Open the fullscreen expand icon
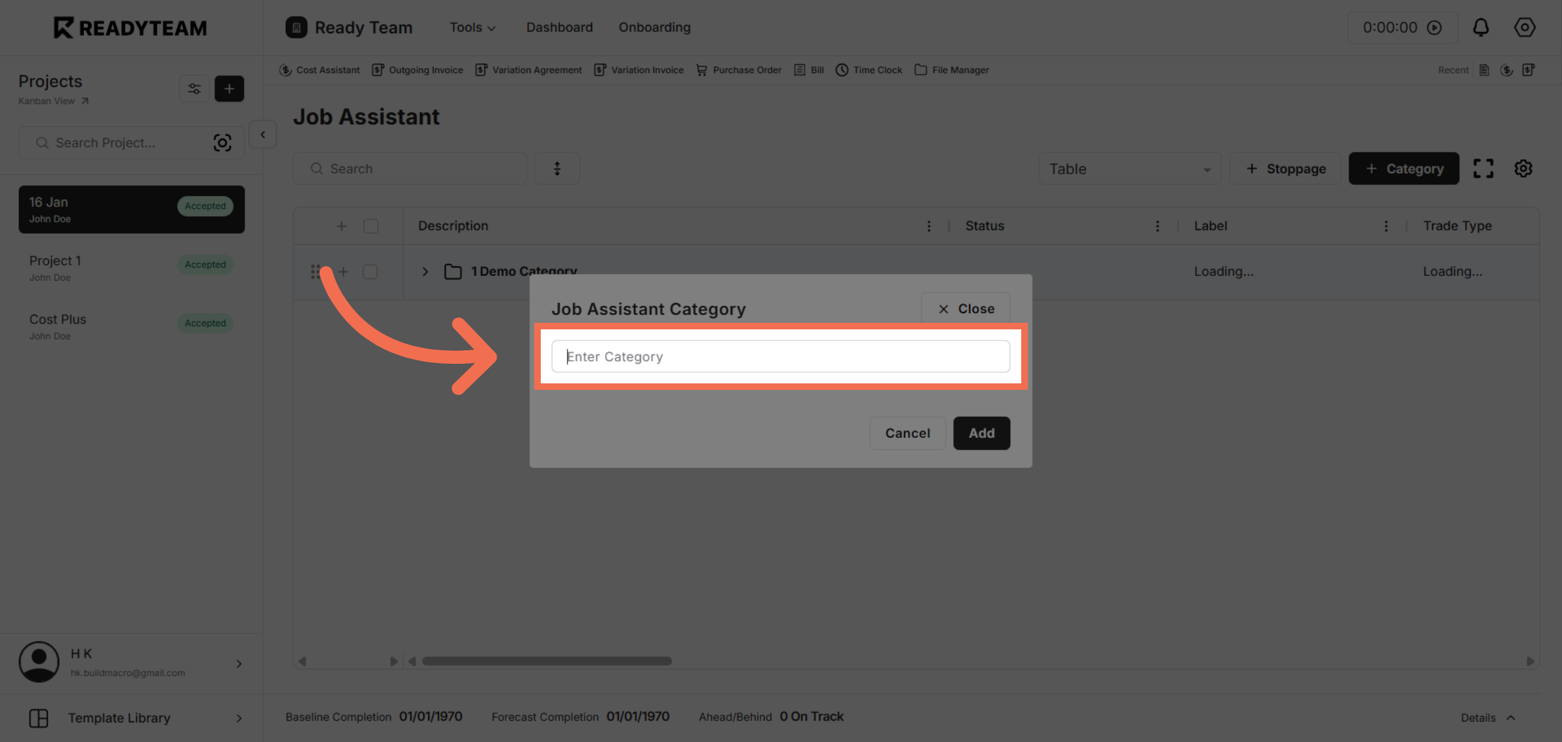 tap(1483, 169)
